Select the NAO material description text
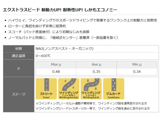 pos(64,48)
